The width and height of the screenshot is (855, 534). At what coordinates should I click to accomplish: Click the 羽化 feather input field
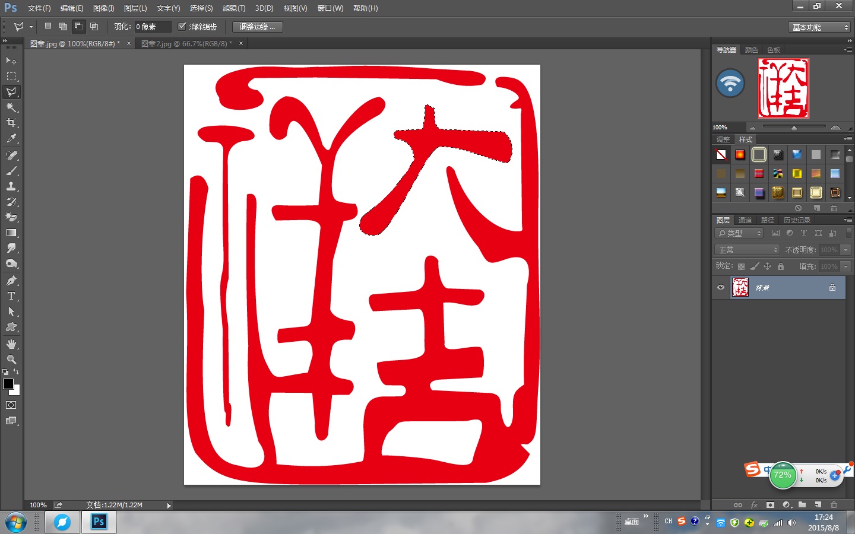click(153, 27)
